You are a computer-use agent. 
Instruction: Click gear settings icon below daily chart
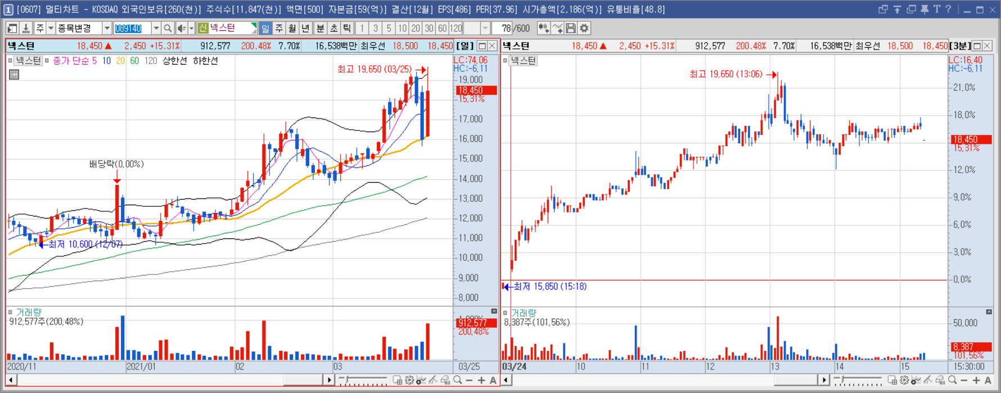(x=409, y=381)
